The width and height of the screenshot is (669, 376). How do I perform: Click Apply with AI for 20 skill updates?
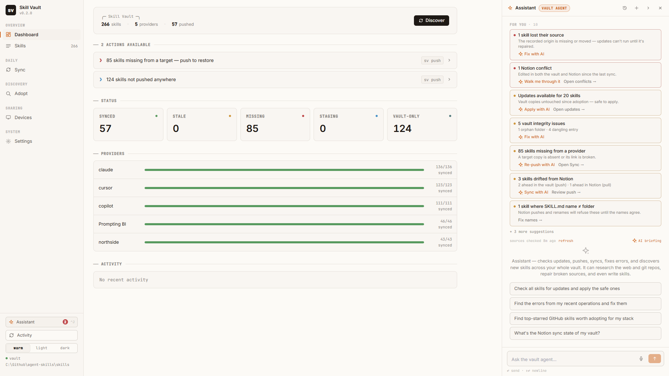(x=534, y=110)
